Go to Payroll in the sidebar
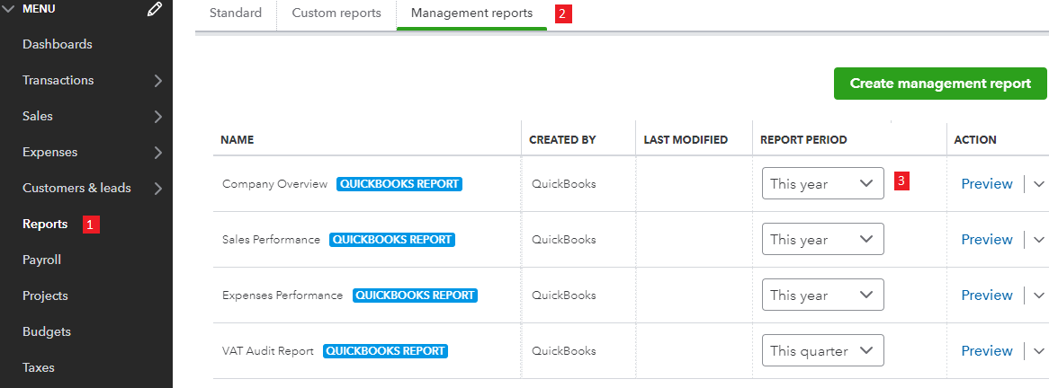Image resolution: width=1049 pixels, height=388 pixels. point(41,260)
